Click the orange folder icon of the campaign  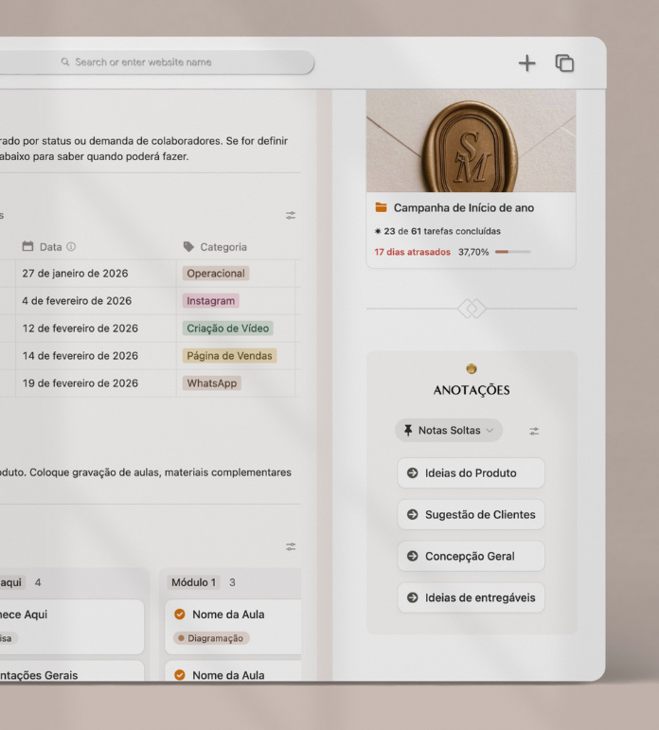click(x=381, y=208)
